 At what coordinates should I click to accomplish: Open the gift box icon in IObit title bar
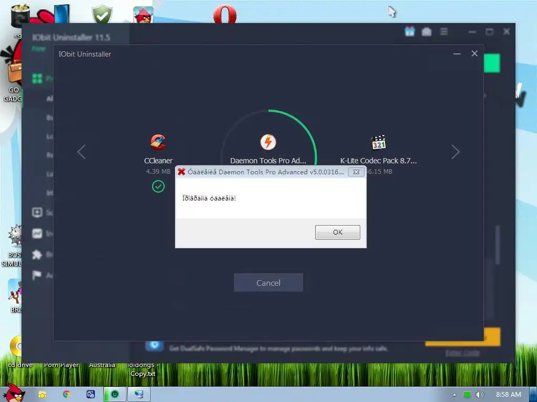click(410, 31)
